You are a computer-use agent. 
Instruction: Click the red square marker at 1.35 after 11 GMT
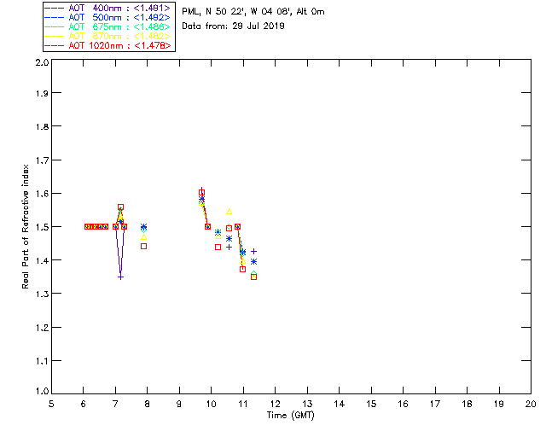pos(254,277)
